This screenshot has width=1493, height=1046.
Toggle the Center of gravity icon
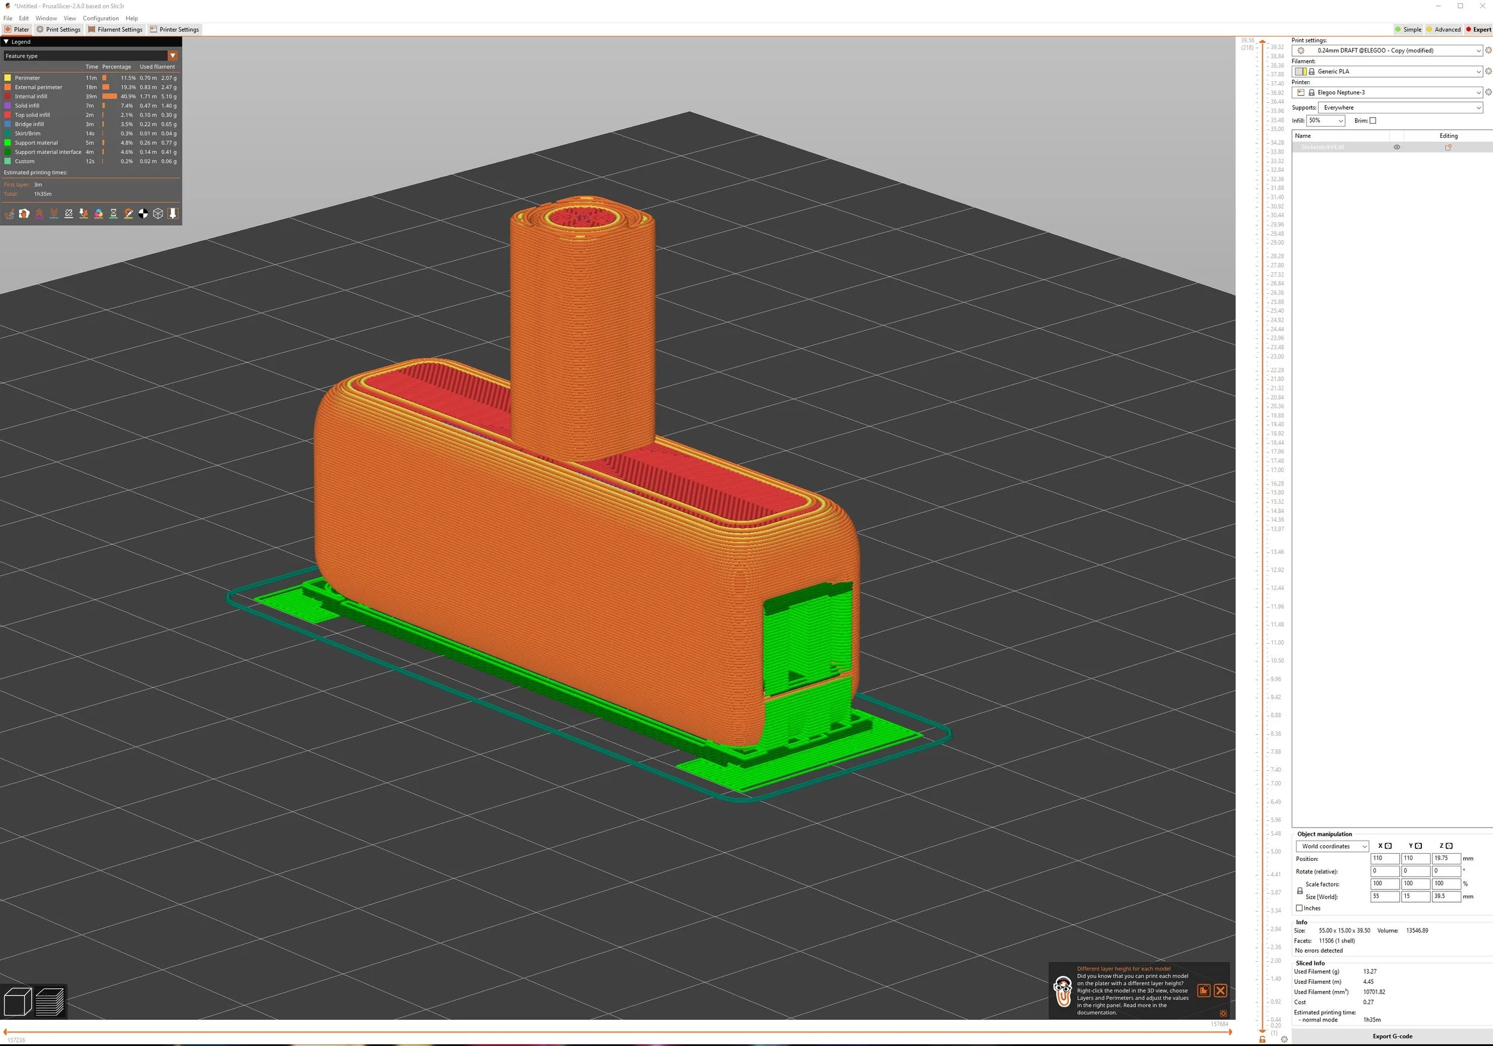(143, 213)
